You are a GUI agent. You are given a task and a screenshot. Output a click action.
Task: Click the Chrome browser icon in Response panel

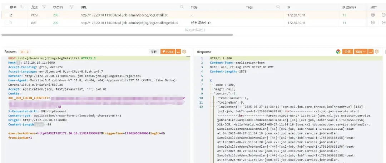pos(338,52)
